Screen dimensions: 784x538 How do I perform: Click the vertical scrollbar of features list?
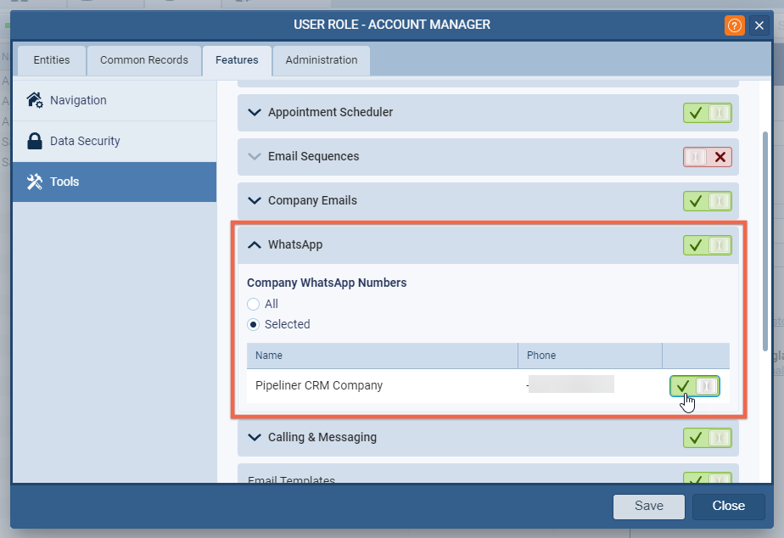coord(765,241)
